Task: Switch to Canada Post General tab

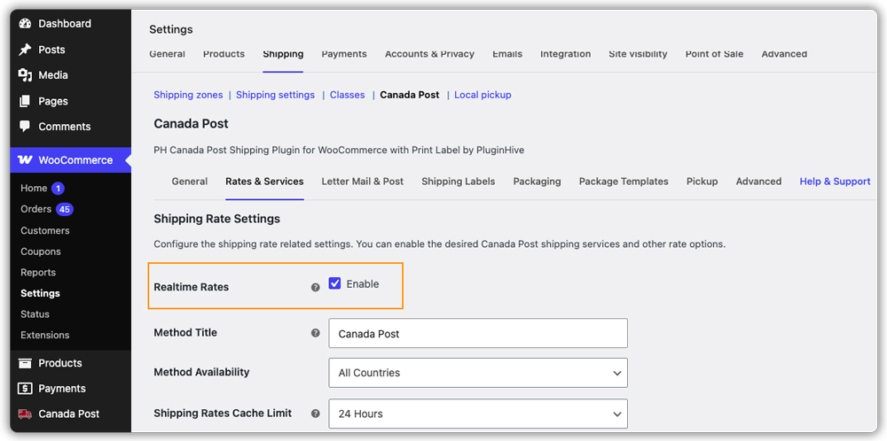Action: click(190, 182)
